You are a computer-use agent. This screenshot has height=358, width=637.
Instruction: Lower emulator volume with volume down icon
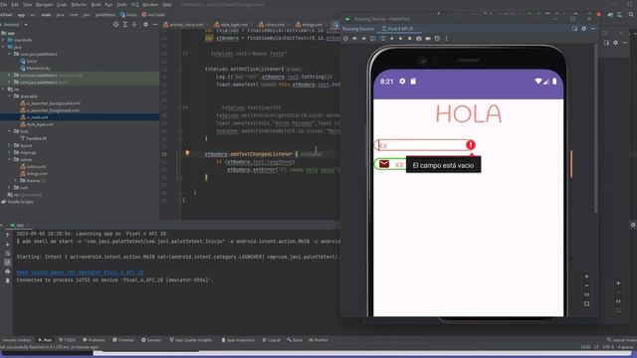point(363,38)
